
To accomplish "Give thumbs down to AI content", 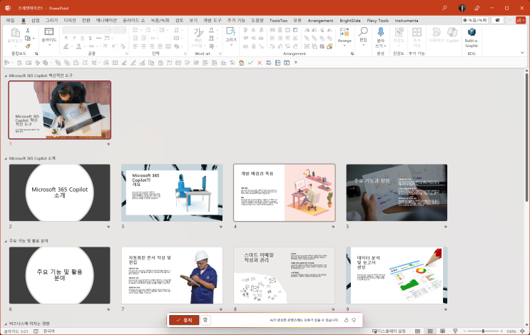I will [x=354, y=320].
